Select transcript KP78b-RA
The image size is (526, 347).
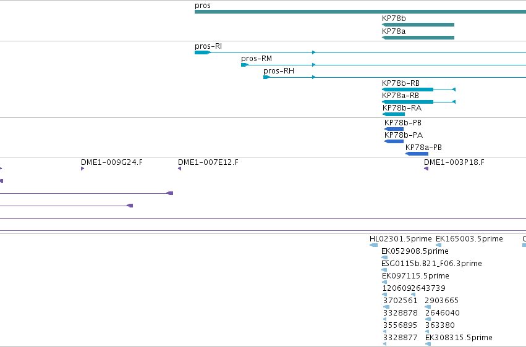394,114
